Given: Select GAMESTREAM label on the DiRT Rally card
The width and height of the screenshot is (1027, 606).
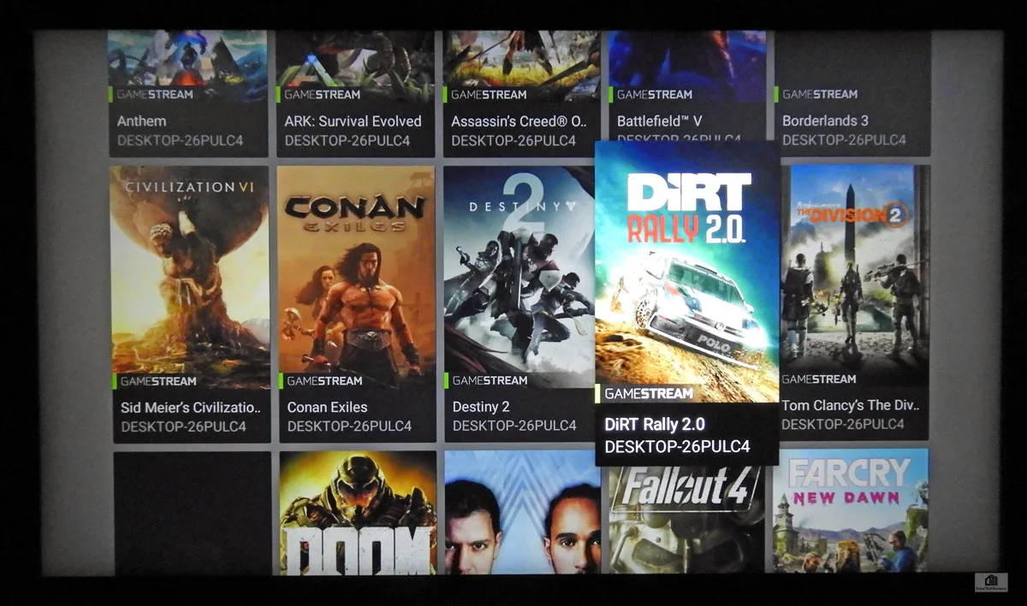Looking at the screenshot, I should point(649,394).
